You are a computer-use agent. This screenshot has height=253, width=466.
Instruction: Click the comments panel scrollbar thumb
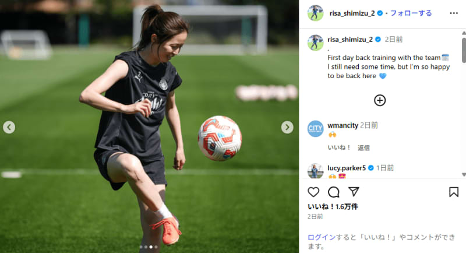tap(464, 50)
